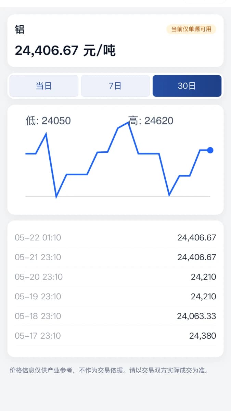Viewport: 231px width, 411px height.
Task: Click the 24,380 price value
Action: click(203, 336)
